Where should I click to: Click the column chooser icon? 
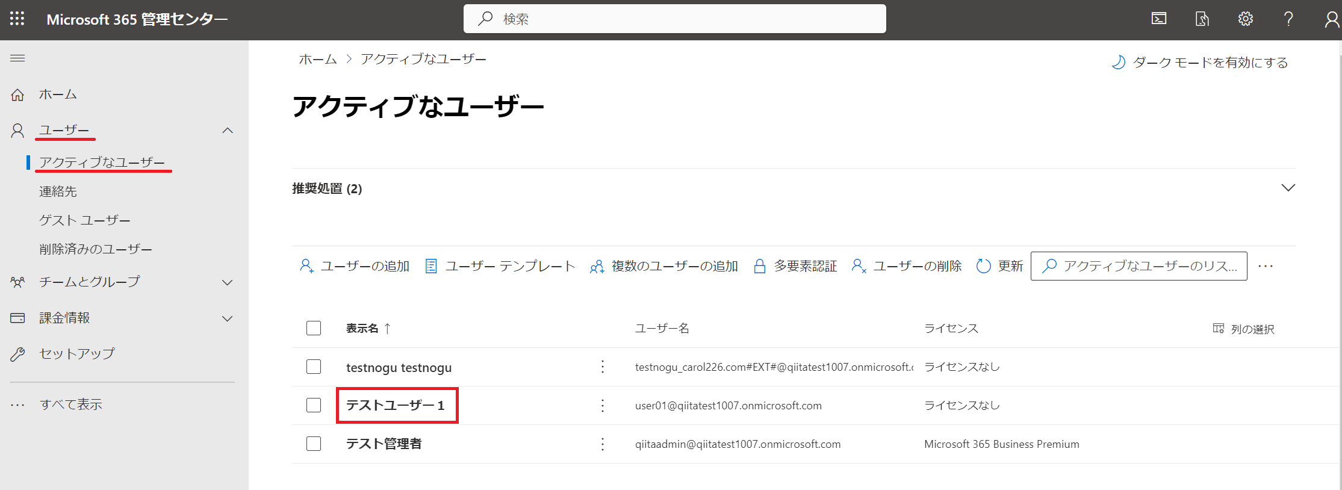click(1218, 328)
